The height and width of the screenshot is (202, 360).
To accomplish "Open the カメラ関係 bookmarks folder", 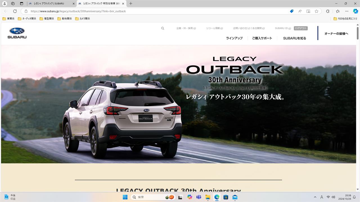I will (82, 19).
